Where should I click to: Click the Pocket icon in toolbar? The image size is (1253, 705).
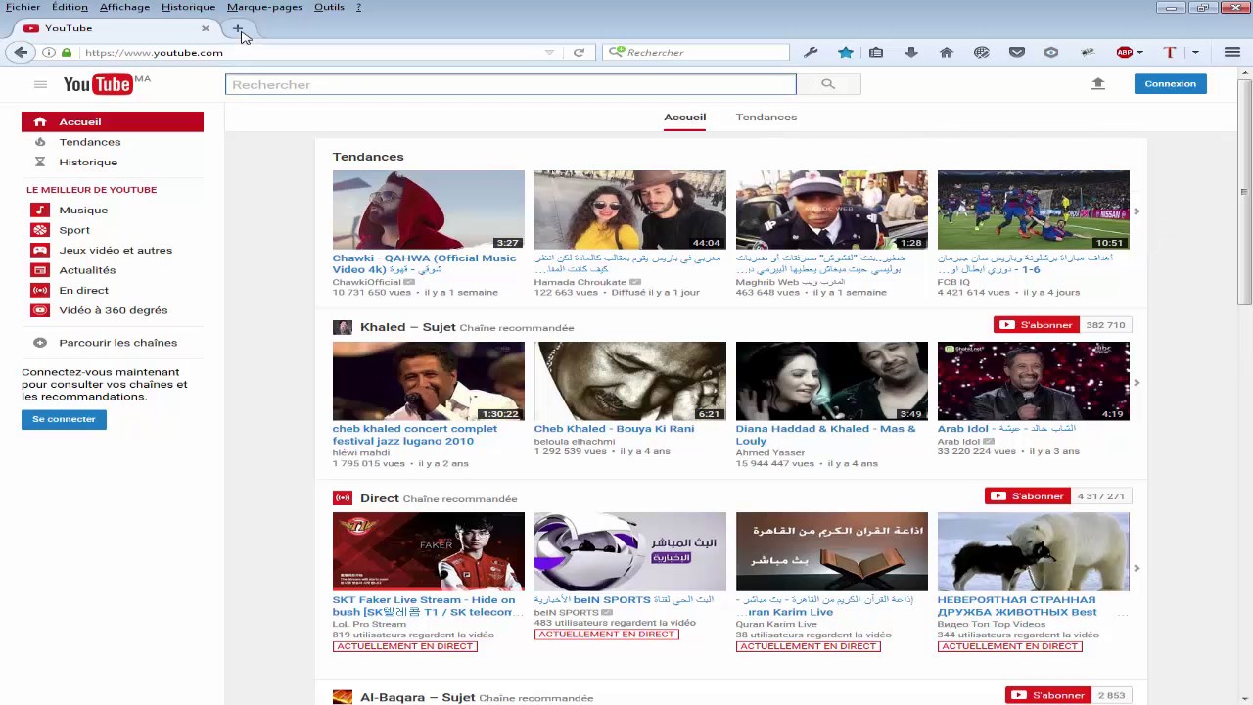[x=1017, y=52]
